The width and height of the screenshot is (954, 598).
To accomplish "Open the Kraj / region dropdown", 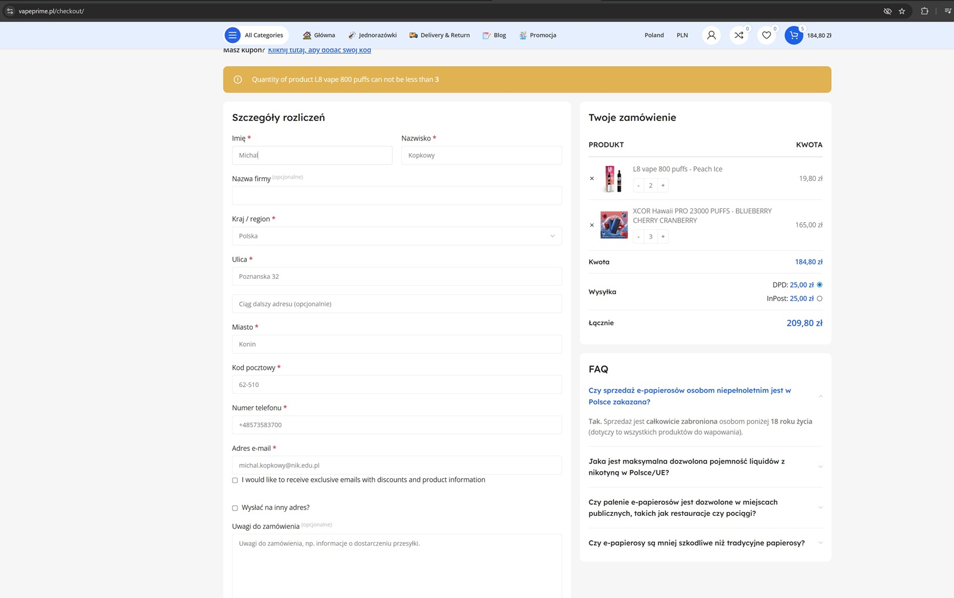I will coord(397,236).
